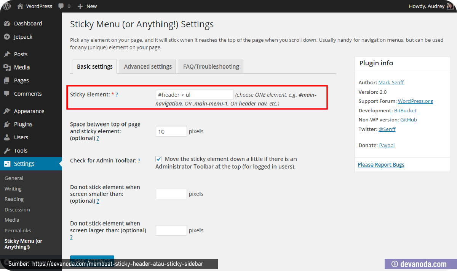Open help link for screen larger than
457x271 pixels.
[x=71, y=237]
